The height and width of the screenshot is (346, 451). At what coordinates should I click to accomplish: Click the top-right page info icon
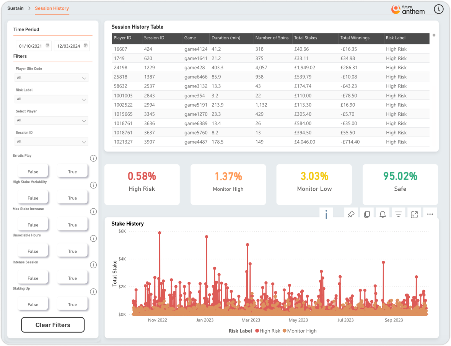tap(439, 10)
